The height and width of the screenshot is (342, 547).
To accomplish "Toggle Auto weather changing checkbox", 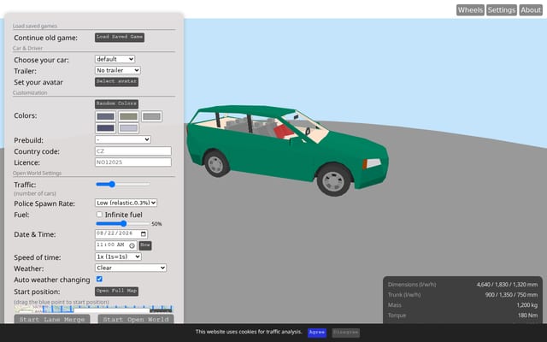I will click(99, 279).
